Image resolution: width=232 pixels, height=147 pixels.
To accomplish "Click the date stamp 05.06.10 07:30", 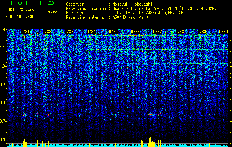I will [19, 17].
